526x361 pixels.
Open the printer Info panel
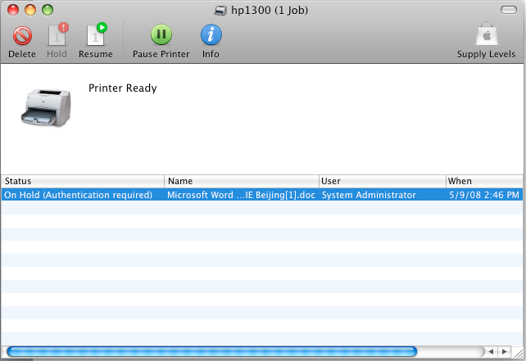pos(211,34)
